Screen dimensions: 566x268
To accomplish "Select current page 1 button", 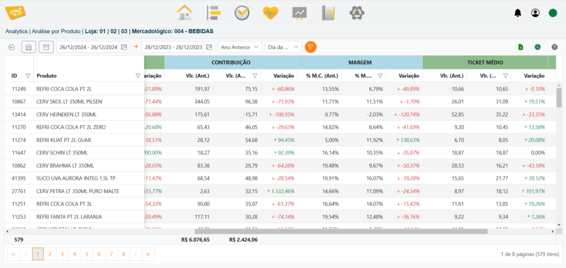I will point(38,254).
